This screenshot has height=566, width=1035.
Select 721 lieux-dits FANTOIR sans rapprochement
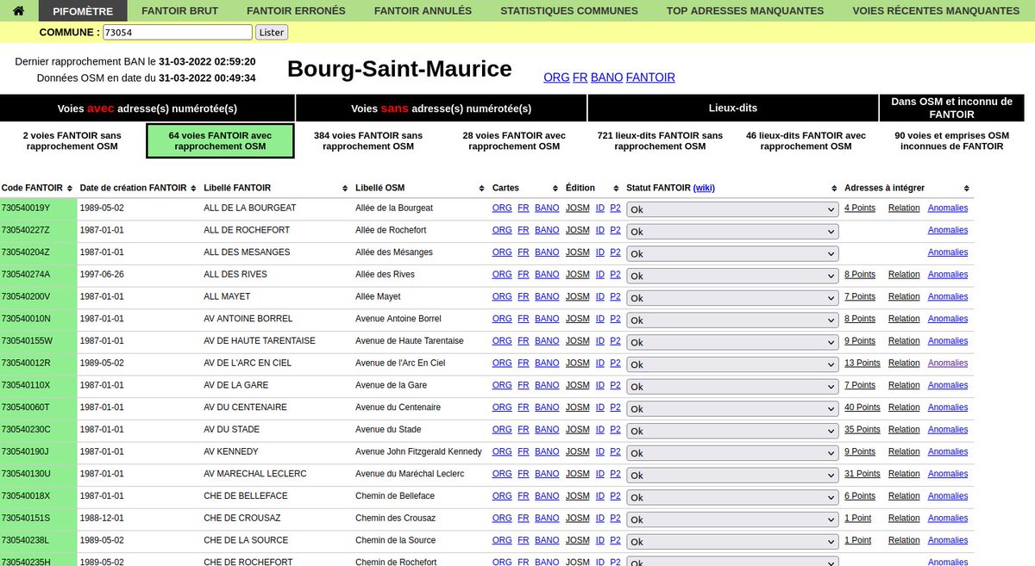coord(660,141)
